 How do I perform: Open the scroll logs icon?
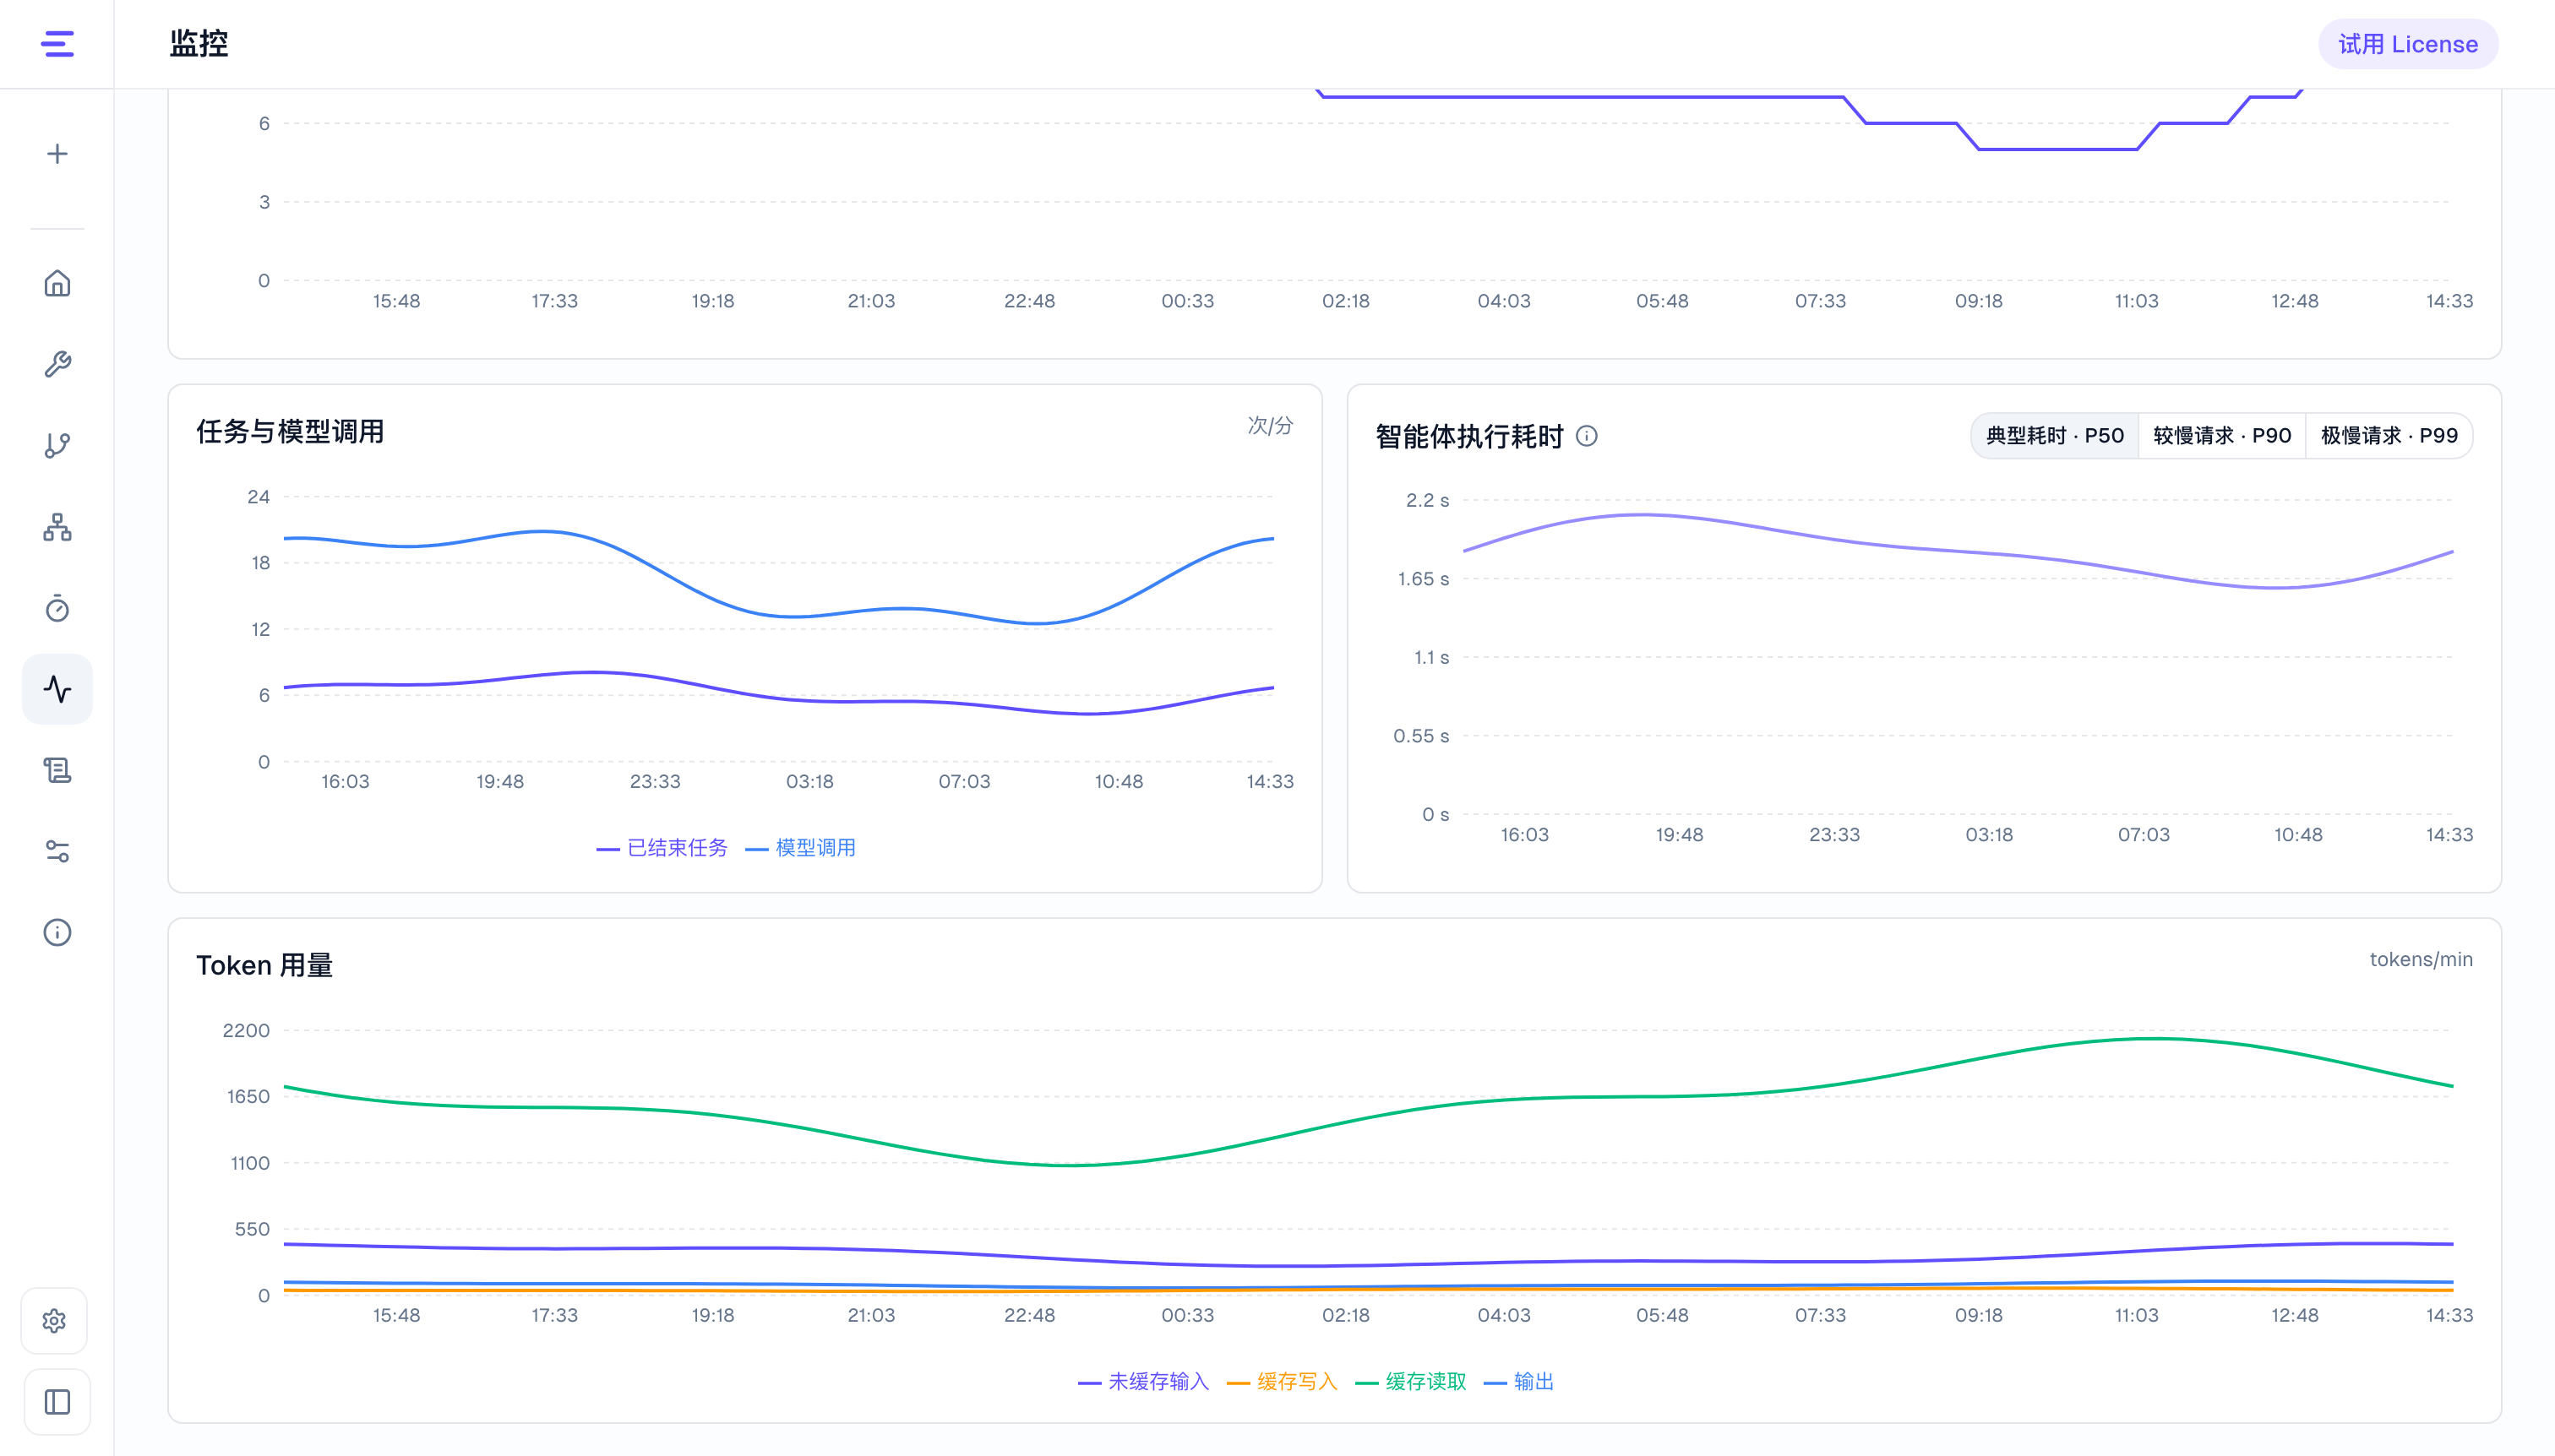[57, 770]
